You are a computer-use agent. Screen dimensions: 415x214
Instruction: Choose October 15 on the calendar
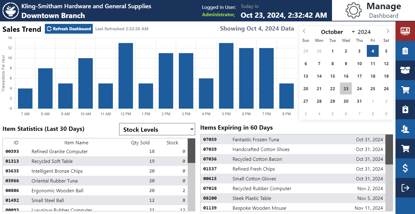coord(332,76)
